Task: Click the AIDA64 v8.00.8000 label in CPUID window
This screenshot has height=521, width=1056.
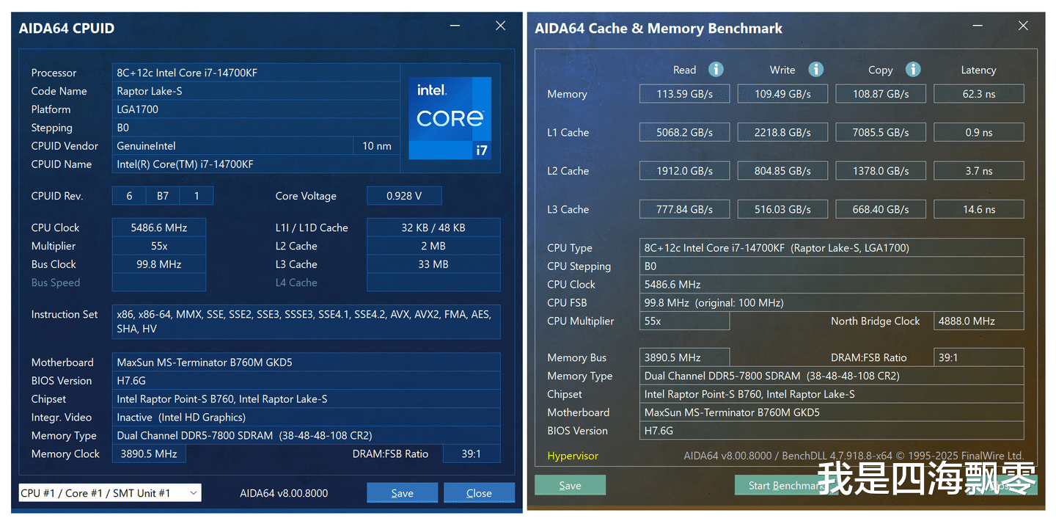Action: [x=284, y=493]
